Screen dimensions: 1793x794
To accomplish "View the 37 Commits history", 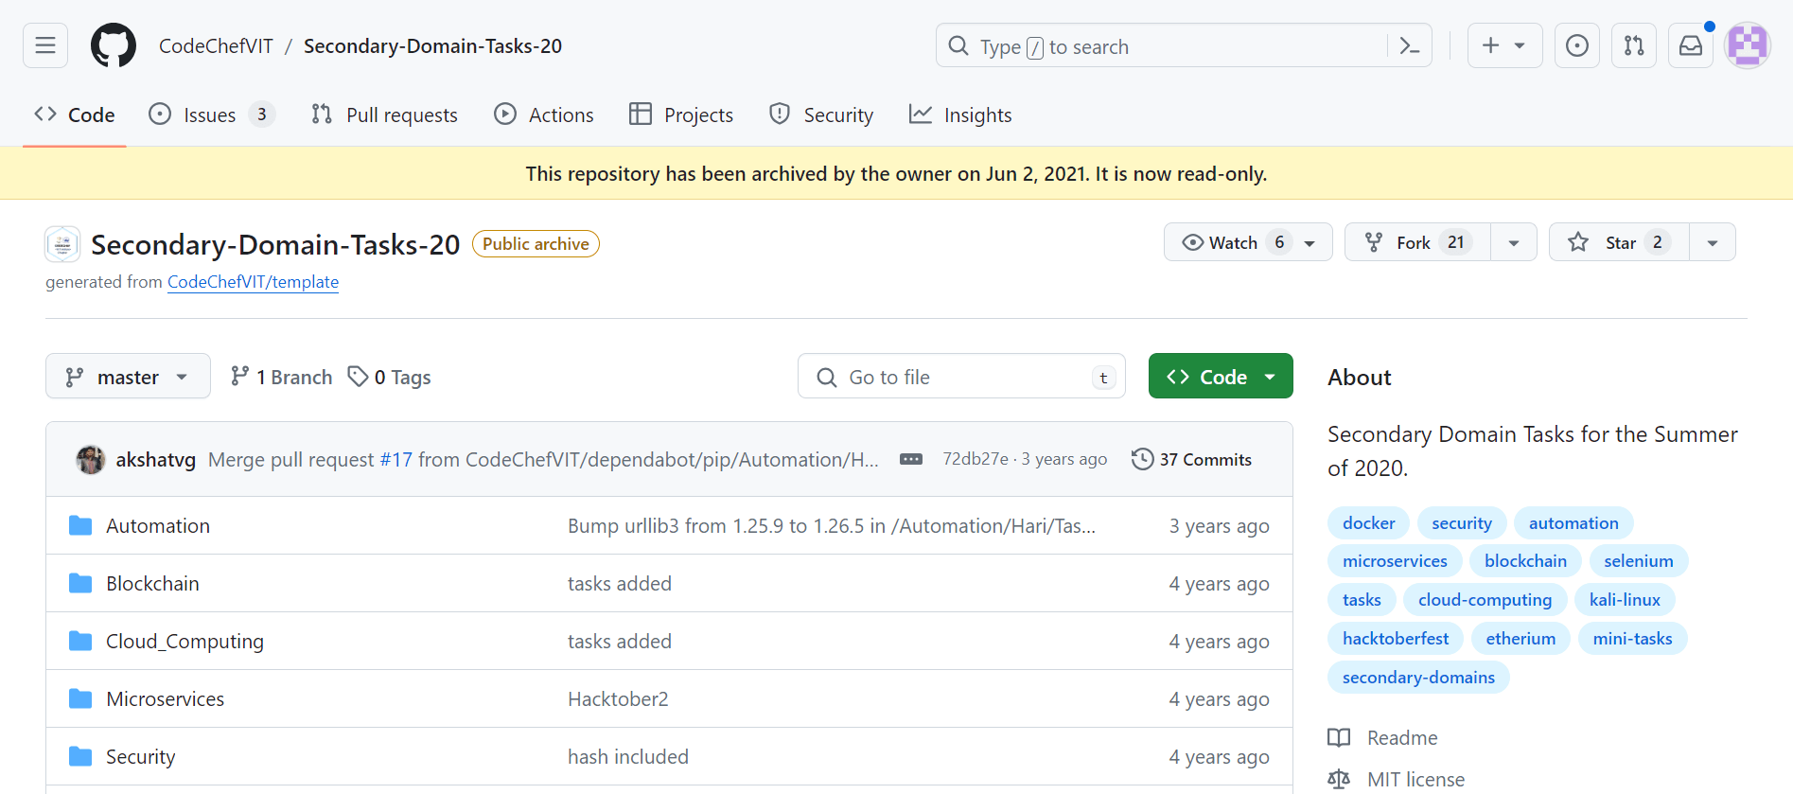I will [1192, 459].
